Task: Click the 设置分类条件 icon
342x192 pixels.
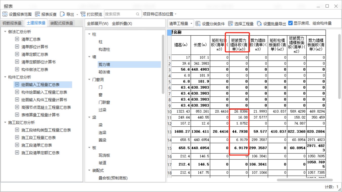Action: pos(198,23)
